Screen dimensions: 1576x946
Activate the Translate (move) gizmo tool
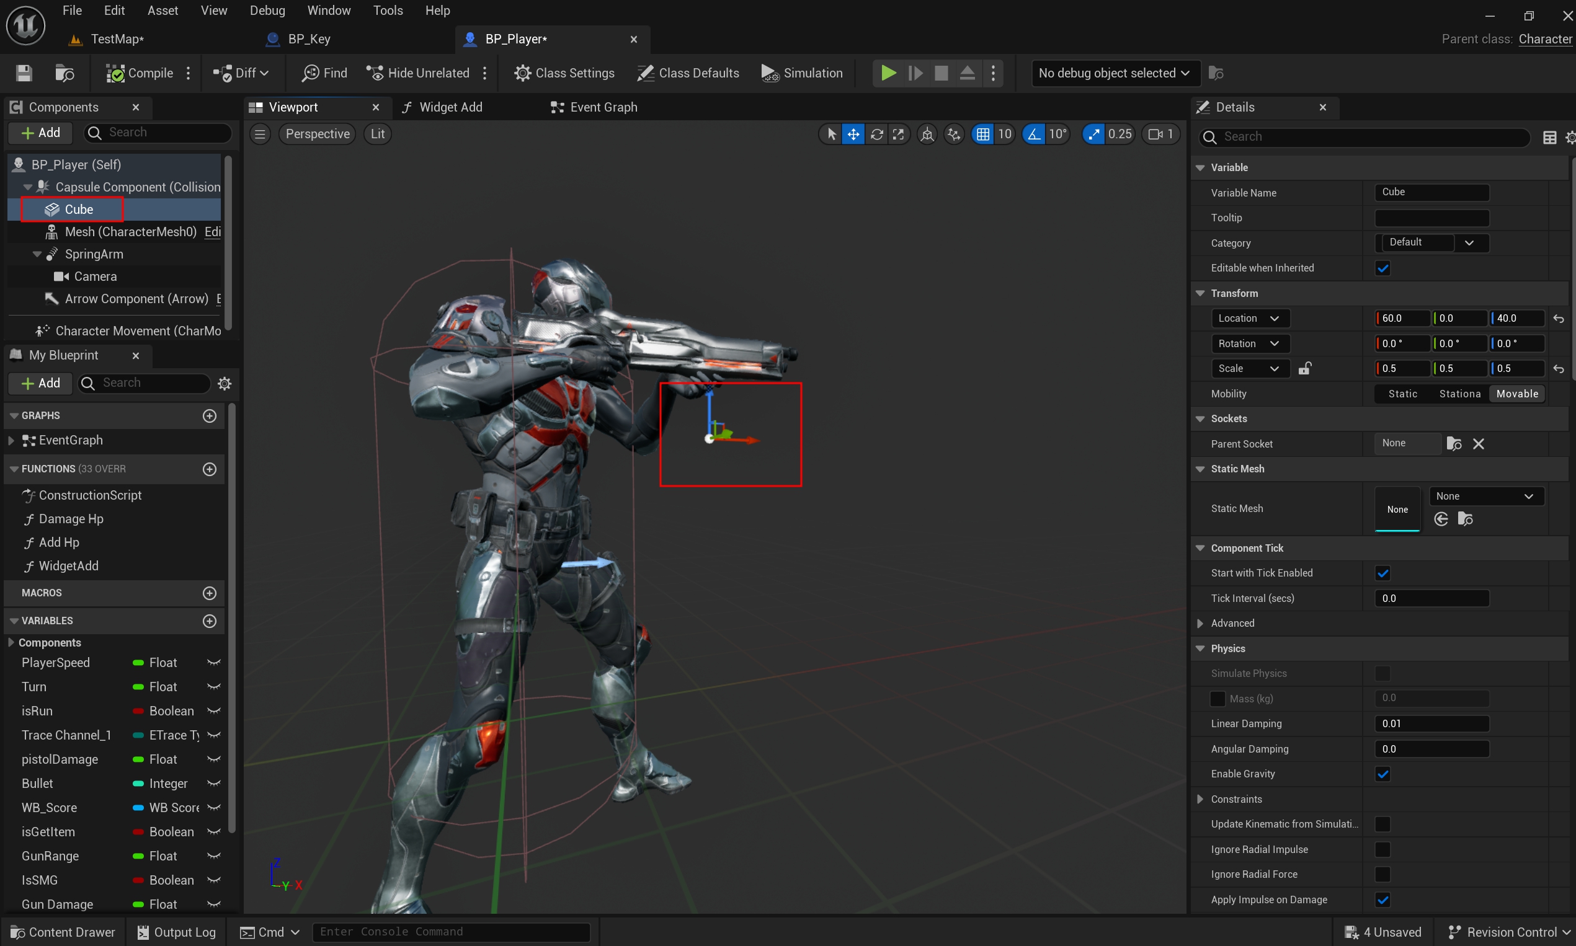pyautogui.click(x=853, y=134)
